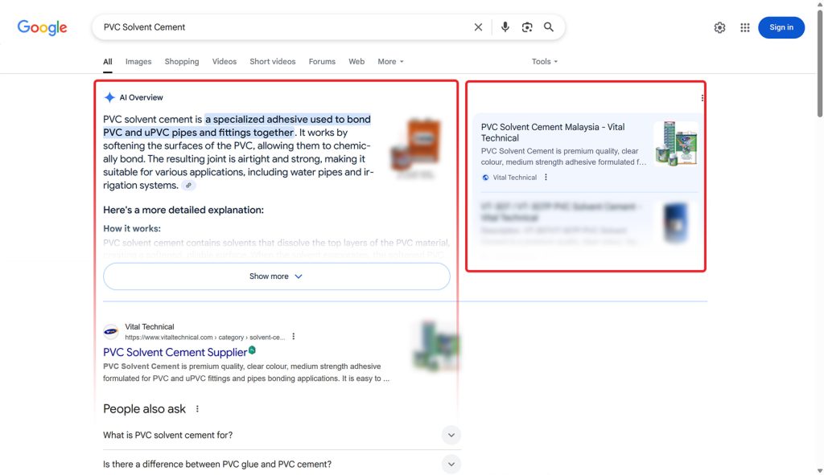Select the All results tab

point(108,61)
